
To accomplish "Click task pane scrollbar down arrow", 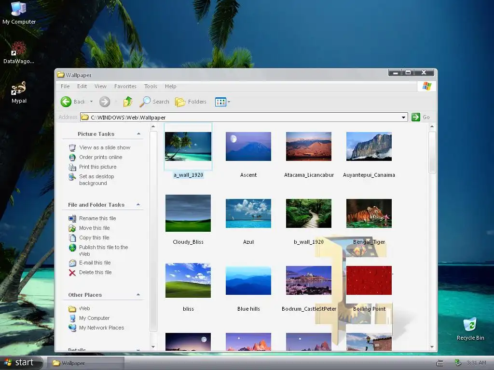I will point(153,347).
